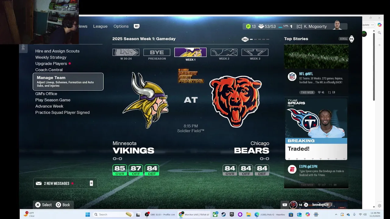Open the League tab
The image size is (390, 219).
click(100, 26)
